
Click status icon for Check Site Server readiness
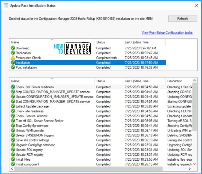coord(13,87)
